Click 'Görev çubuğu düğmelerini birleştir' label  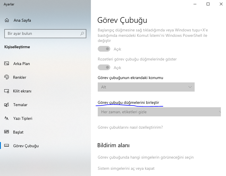[128, 103]
